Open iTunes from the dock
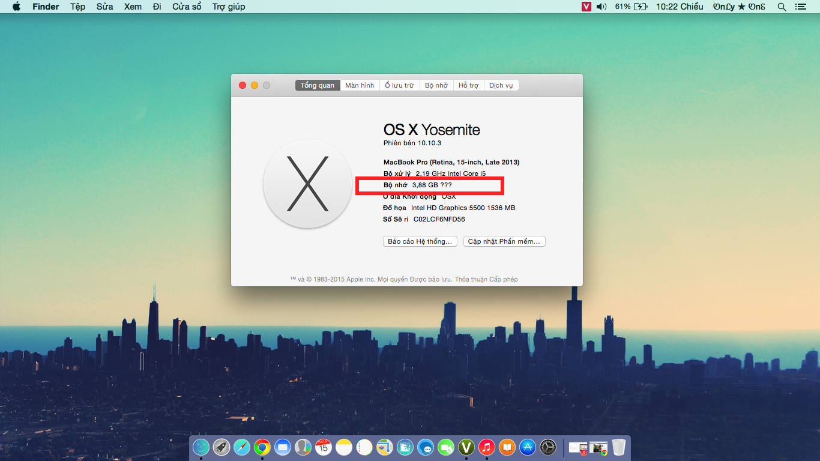This screenshot has height=461, width=820. (487, 447)
